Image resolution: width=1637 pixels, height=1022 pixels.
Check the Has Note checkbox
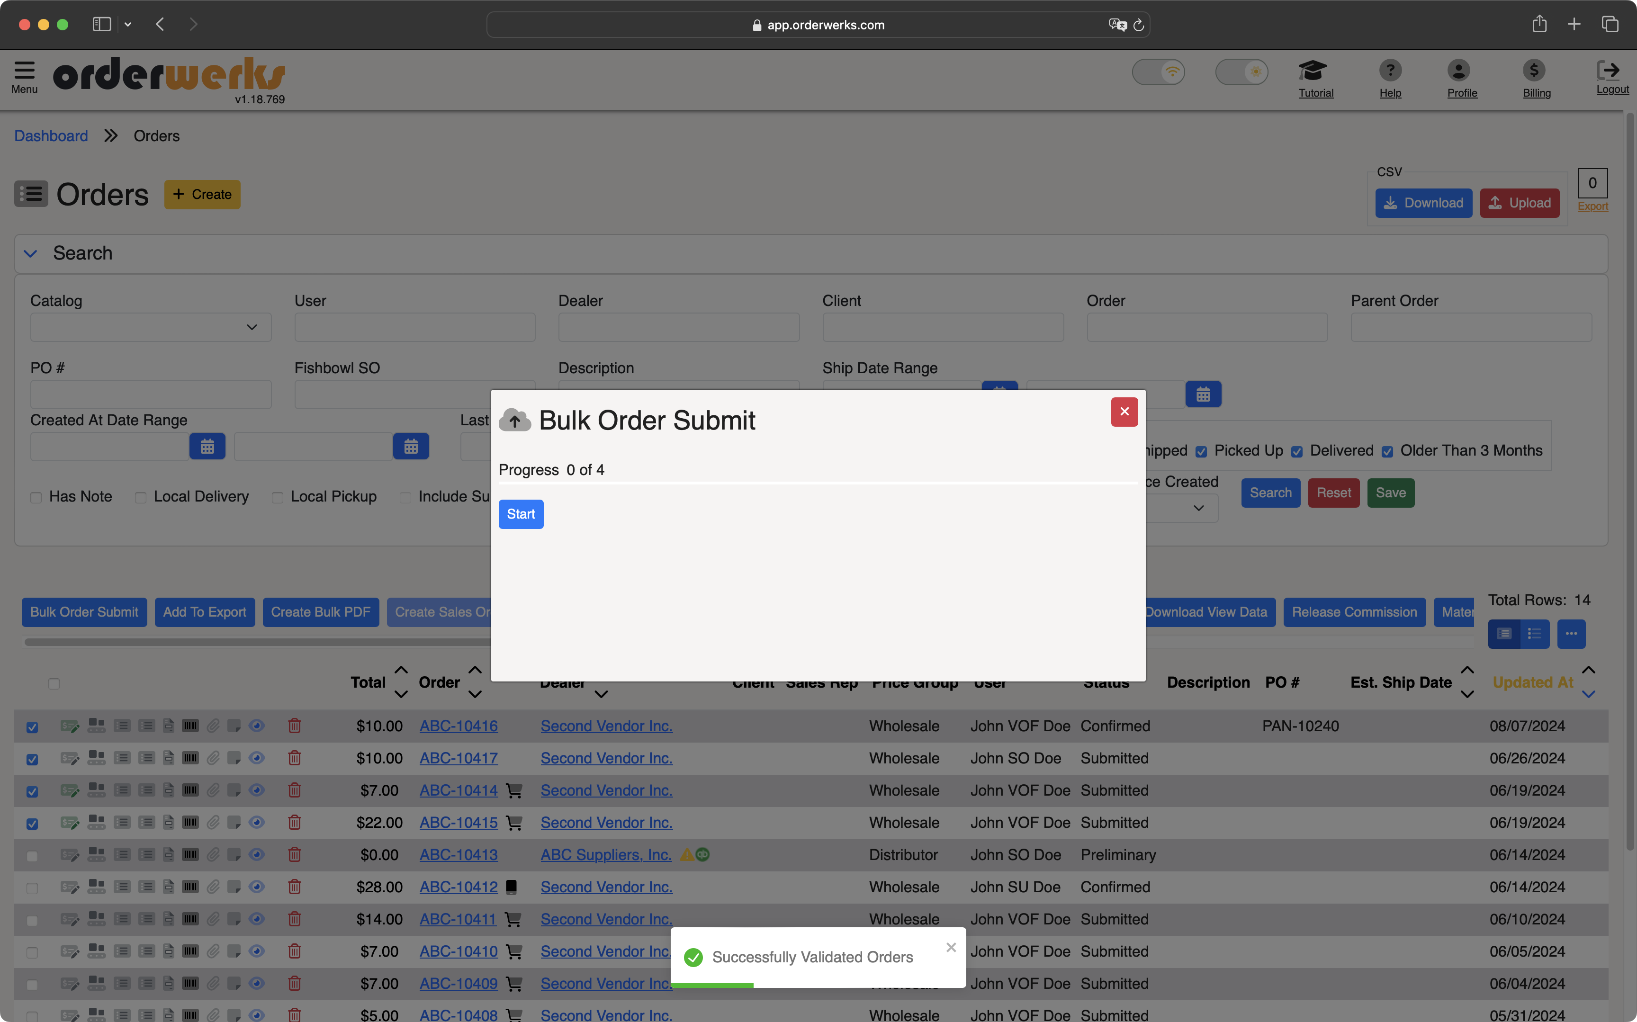pos(36,497)
